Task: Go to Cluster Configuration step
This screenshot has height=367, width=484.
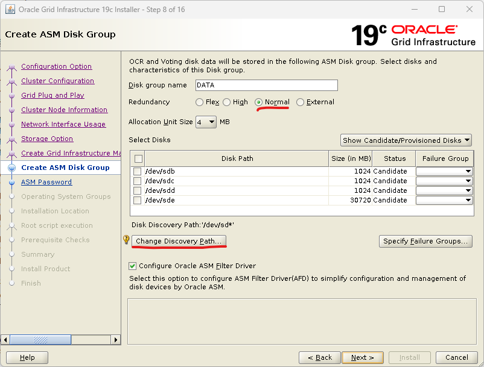Action: [58, 81]
